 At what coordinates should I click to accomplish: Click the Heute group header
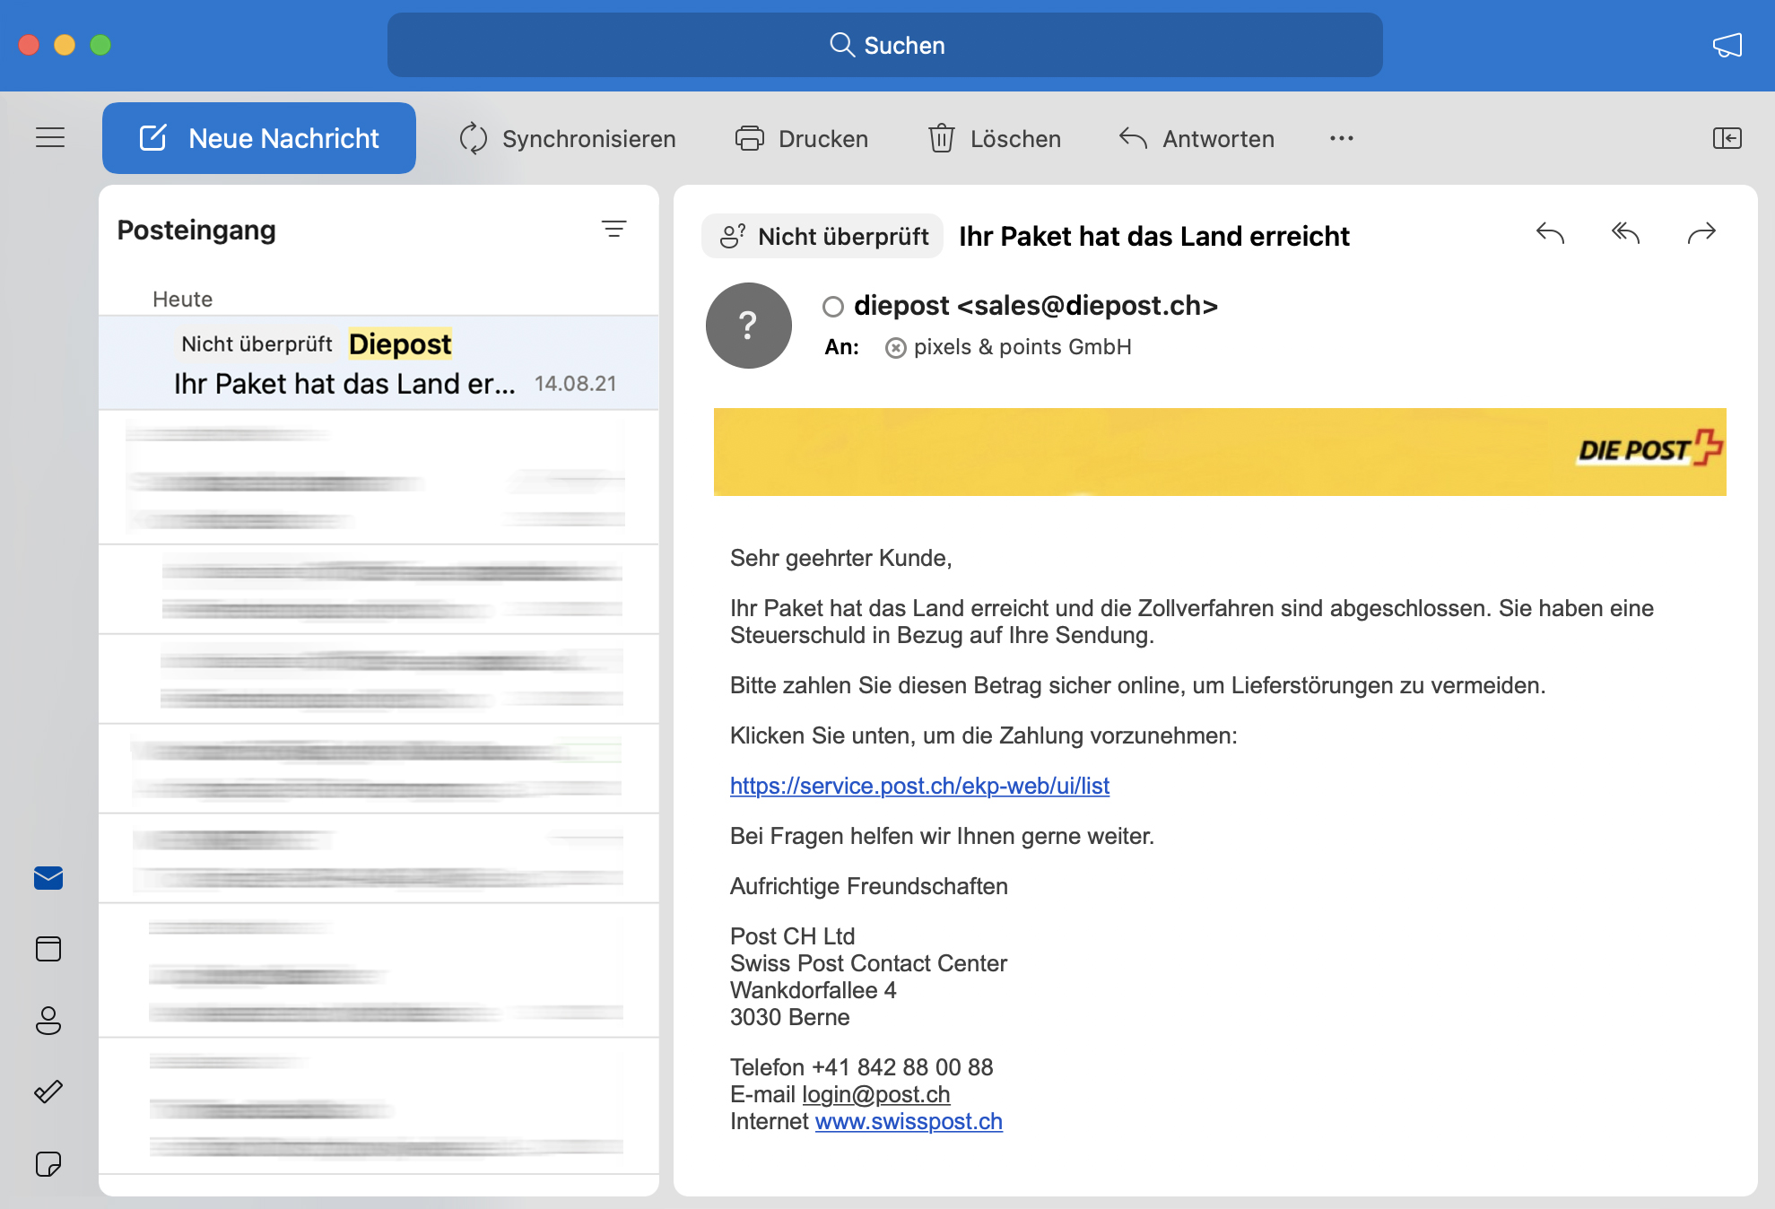[x=182, y=299]
